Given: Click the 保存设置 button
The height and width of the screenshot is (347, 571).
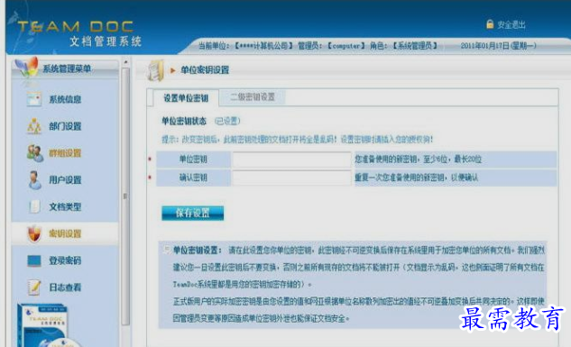Looking at the screenshot, I should 193,213.
